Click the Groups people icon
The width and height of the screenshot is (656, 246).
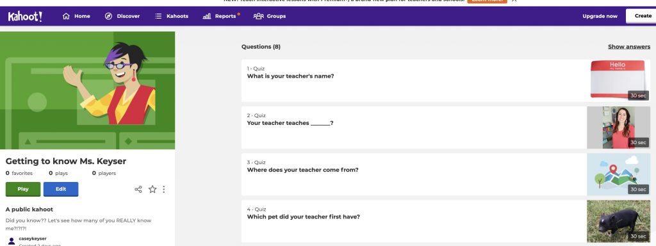pos(259,16)
